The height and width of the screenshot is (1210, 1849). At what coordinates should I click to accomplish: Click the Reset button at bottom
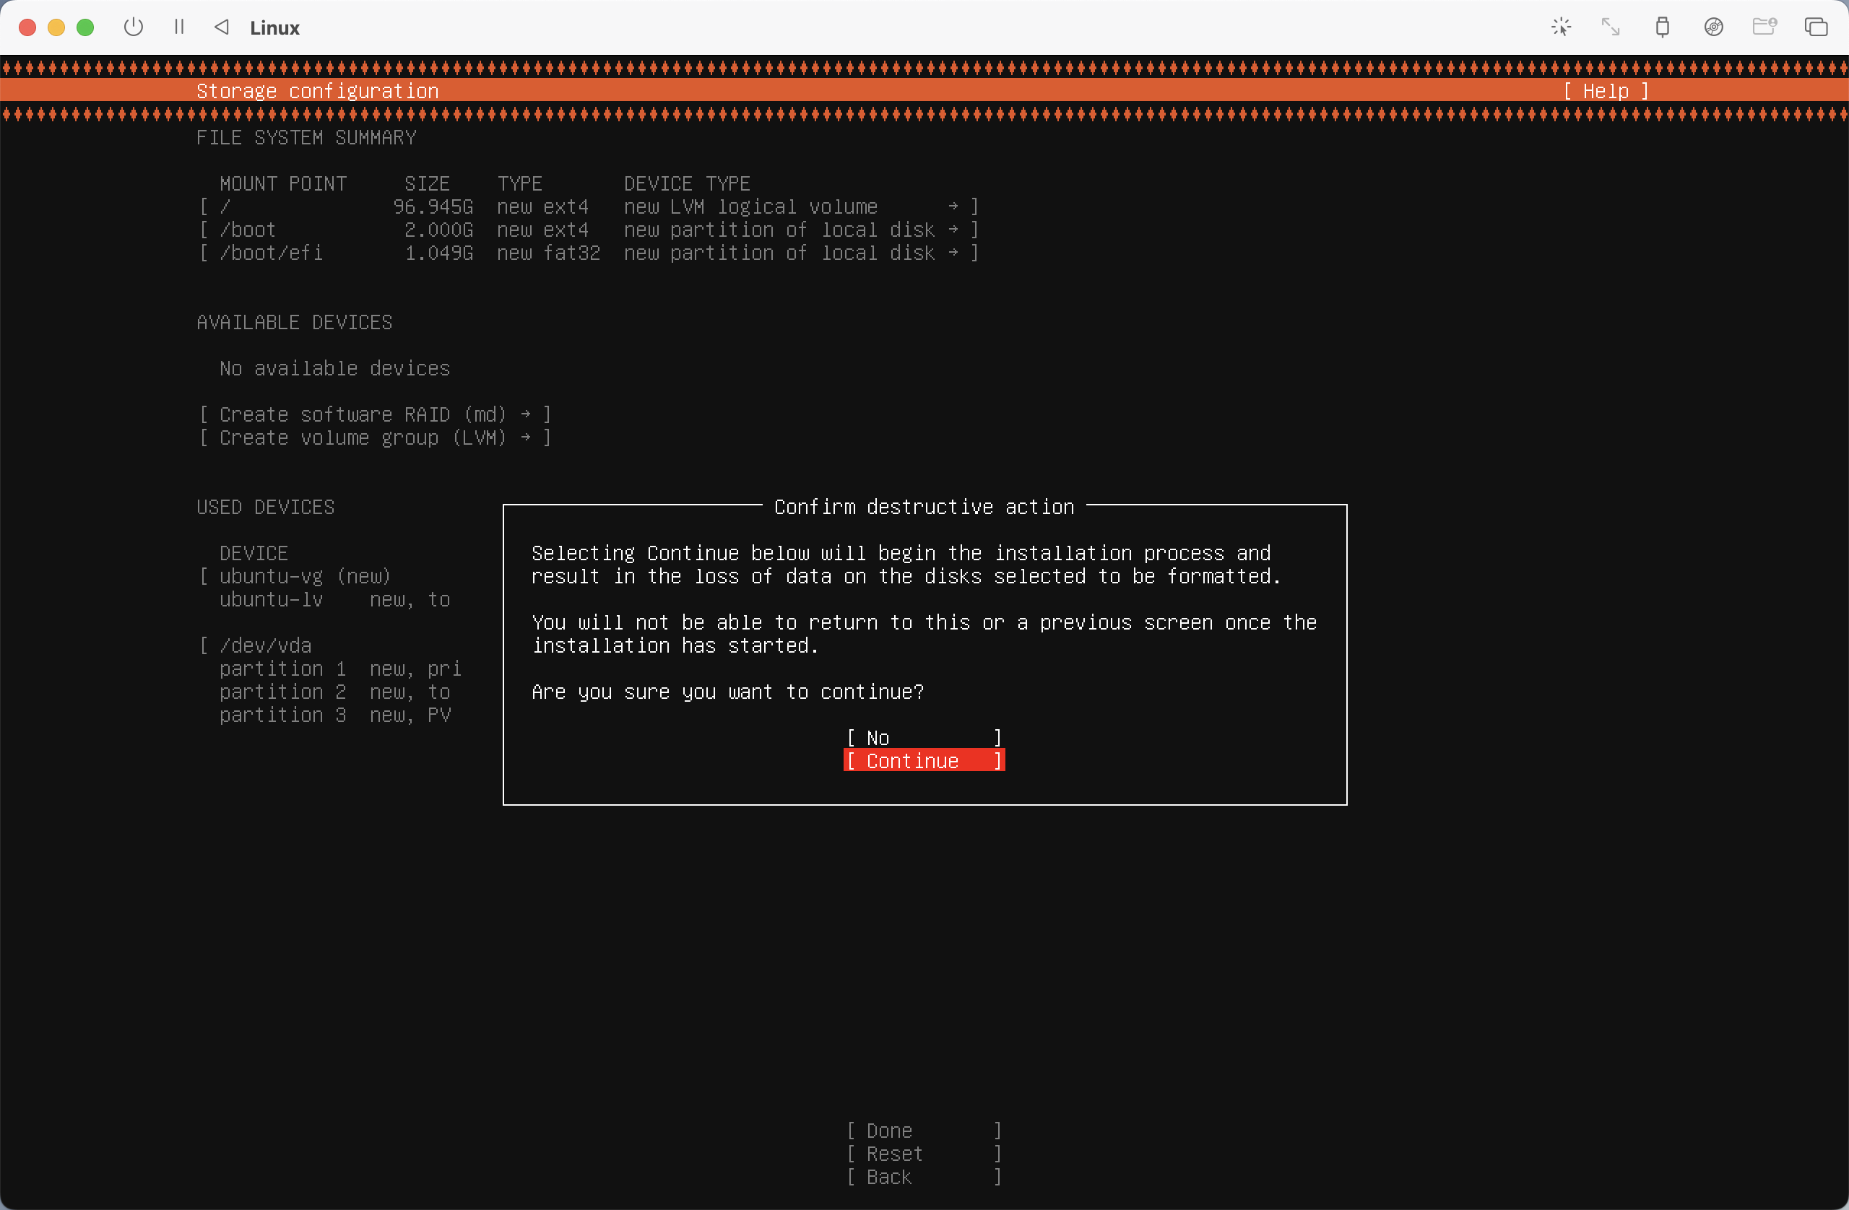pyautogui.click(x=923, y=1153)
